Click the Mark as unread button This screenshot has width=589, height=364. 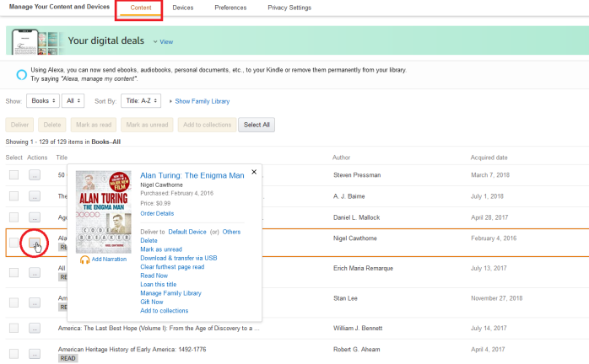click(x=147, y=125)
